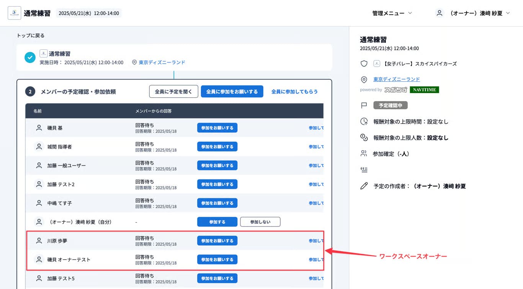The image size is (523, 289).
Task: Click the blue checkmark icon beside 通常練習
Action: click(x=30, y=57)
